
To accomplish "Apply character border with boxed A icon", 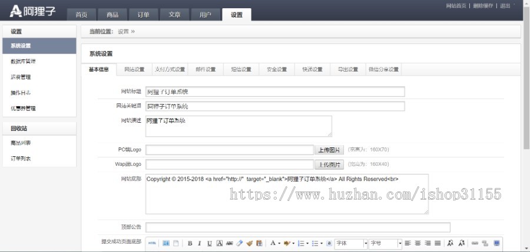I will 220,243.
